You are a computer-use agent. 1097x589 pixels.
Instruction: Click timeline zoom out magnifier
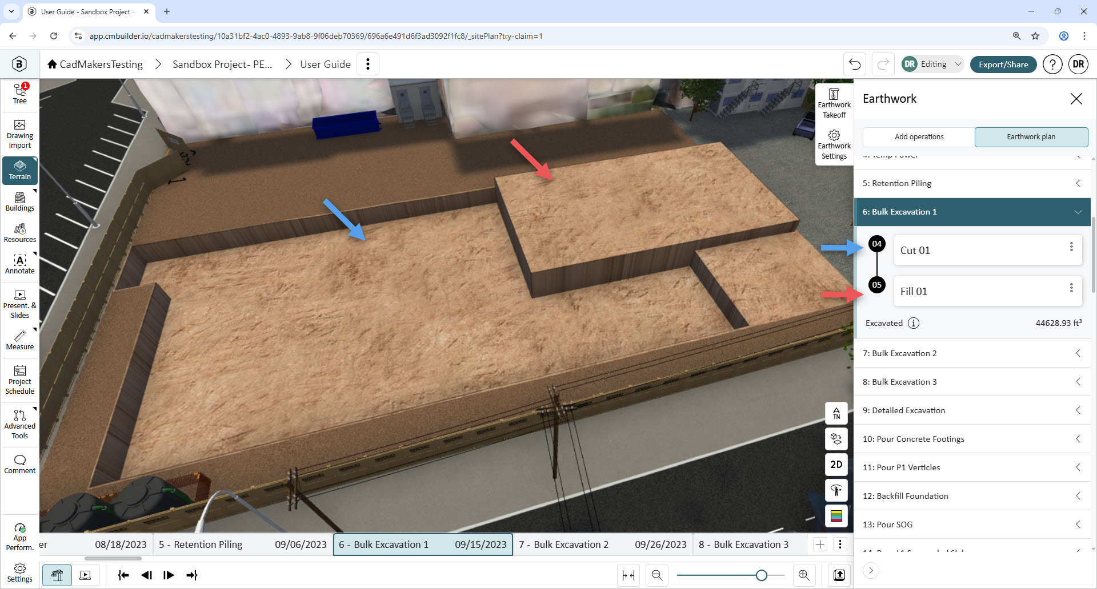click(657, 575)
